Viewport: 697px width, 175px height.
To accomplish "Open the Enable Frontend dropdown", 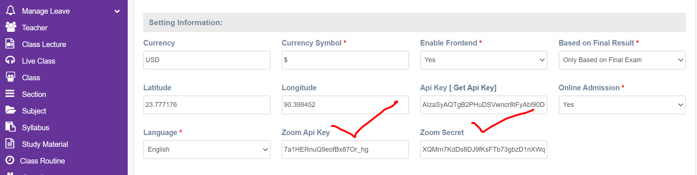I will click(483, 60).
